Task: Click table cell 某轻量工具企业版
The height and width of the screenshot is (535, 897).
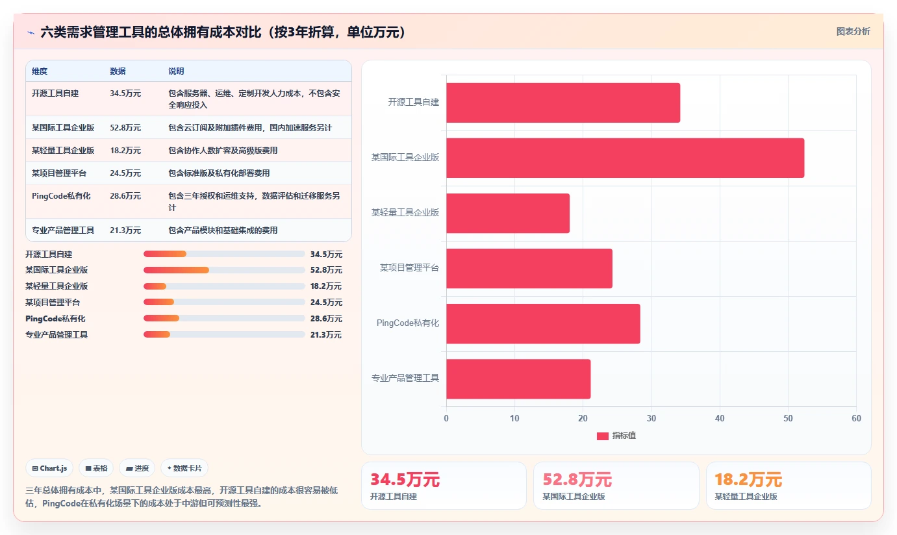Action: point(63,151)
